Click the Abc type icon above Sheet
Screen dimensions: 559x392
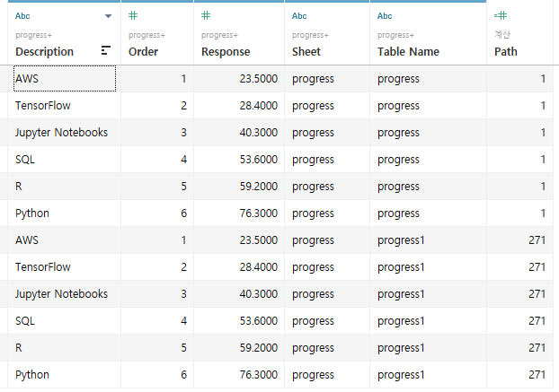[x=299, y=16]
